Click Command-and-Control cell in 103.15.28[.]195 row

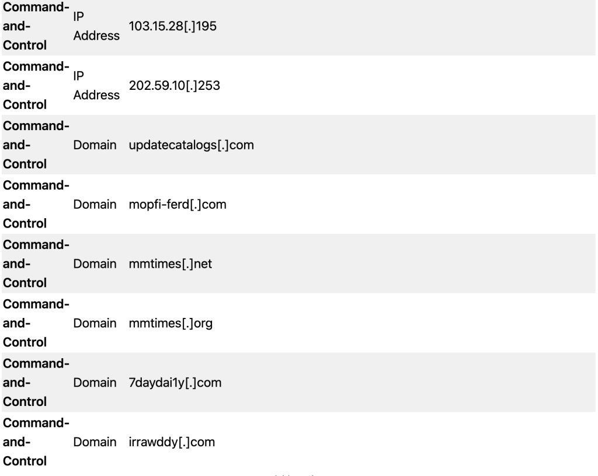[x=36, y=26]
